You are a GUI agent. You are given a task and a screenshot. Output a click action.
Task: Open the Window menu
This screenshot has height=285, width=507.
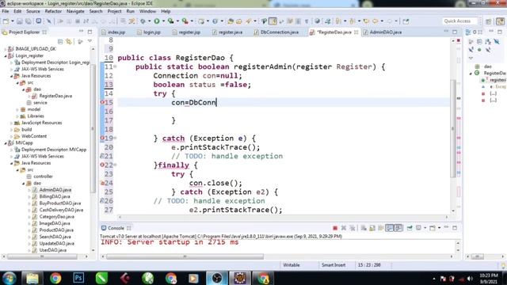pyautogui.click(x=148, y=11)
